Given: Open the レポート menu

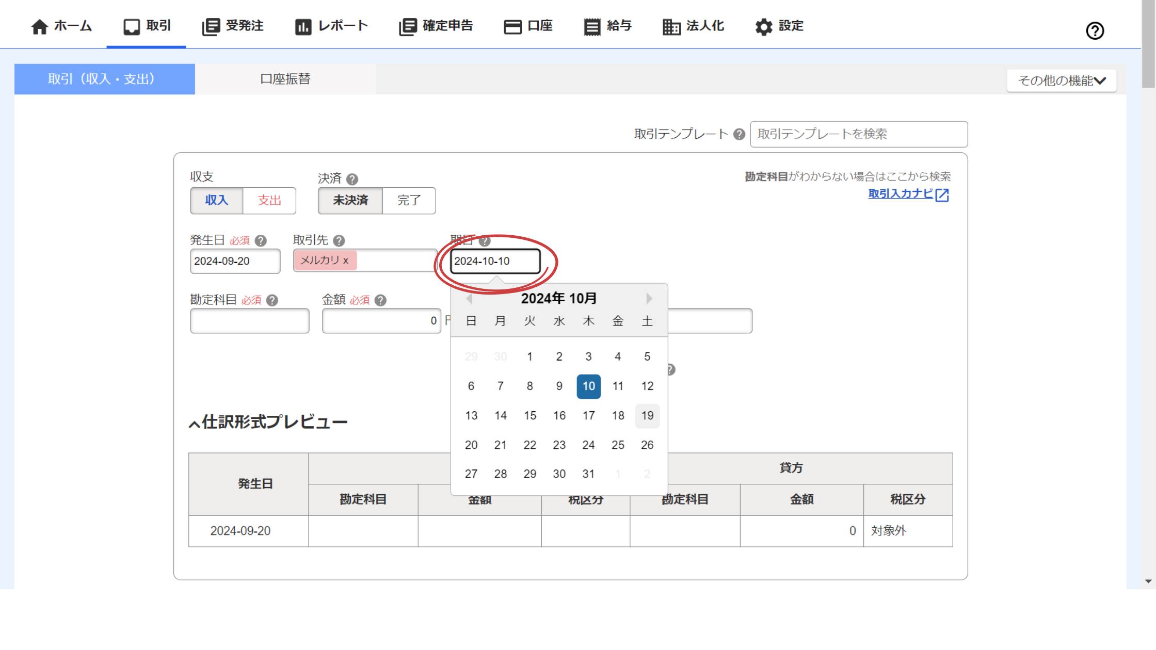Looking at the screenshot, I should 332,26.
